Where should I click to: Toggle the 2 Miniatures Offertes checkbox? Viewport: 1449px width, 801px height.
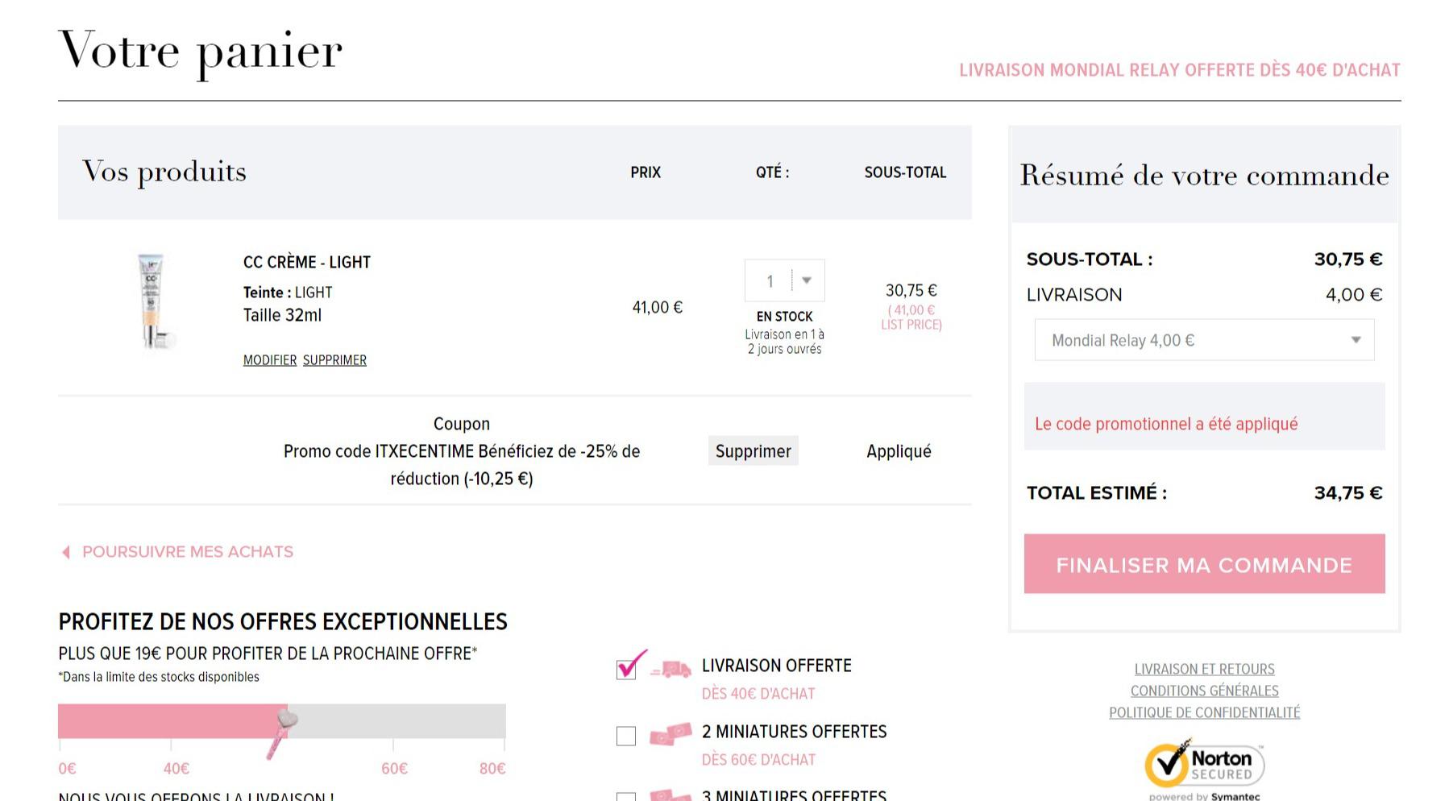pos(626,736)
